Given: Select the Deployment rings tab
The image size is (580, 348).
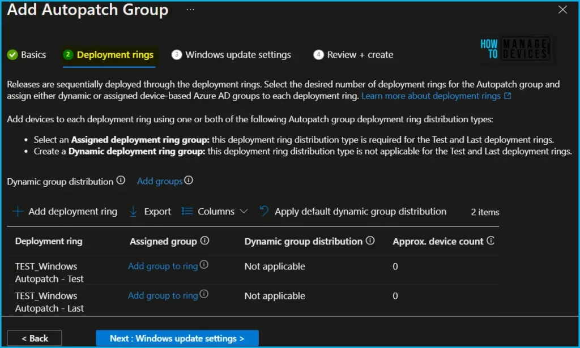Looking at the screenshot, I should click(109, 55).
